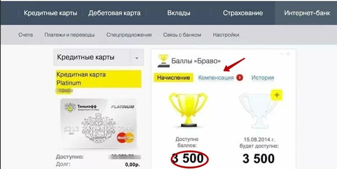This screenshot has height=169, width=337.
Task: Click the red notification badge next to Компенсация
Action: coord(240,77)
